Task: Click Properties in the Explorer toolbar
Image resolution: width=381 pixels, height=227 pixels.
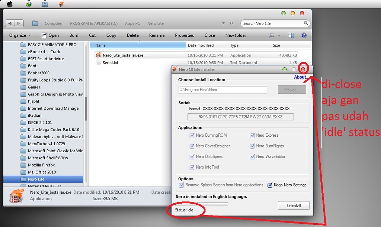Action: (x=185, y=35)
